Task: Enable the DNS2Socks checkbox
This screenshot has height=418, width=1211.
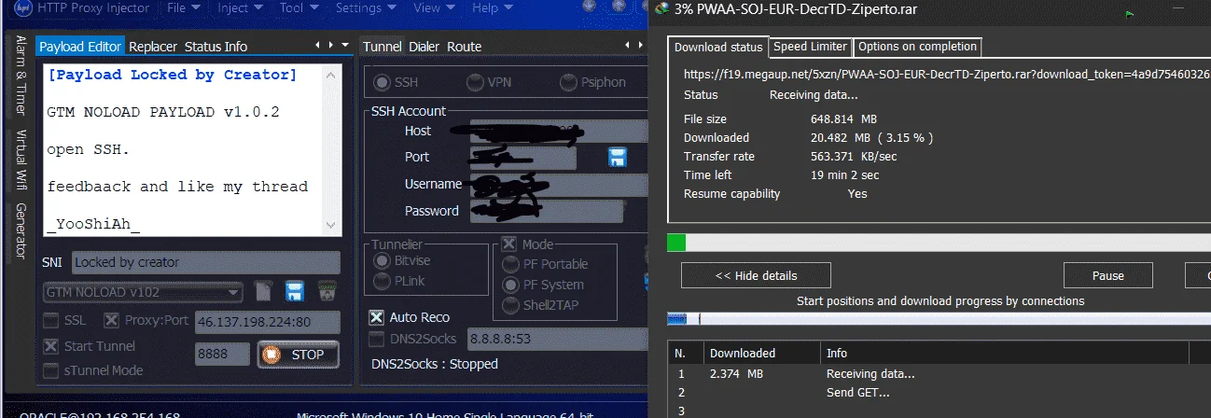Action: 376,340
